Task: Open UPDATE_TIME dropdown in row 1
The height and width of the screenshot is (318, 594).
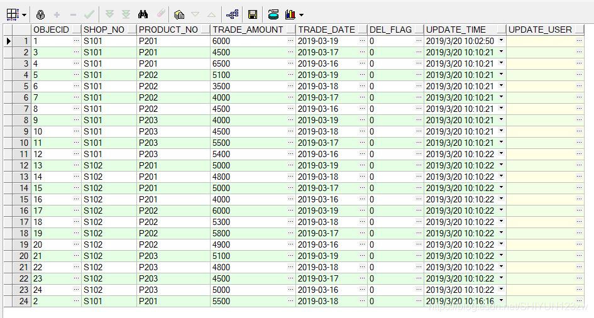Action: [x=501, y=40]
